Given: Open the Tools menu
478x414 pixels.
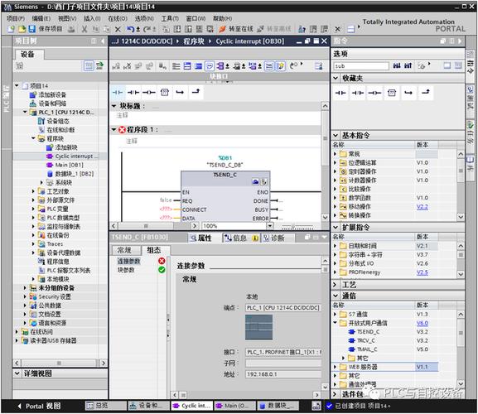Looking at the screenshot, I should 170,18.
